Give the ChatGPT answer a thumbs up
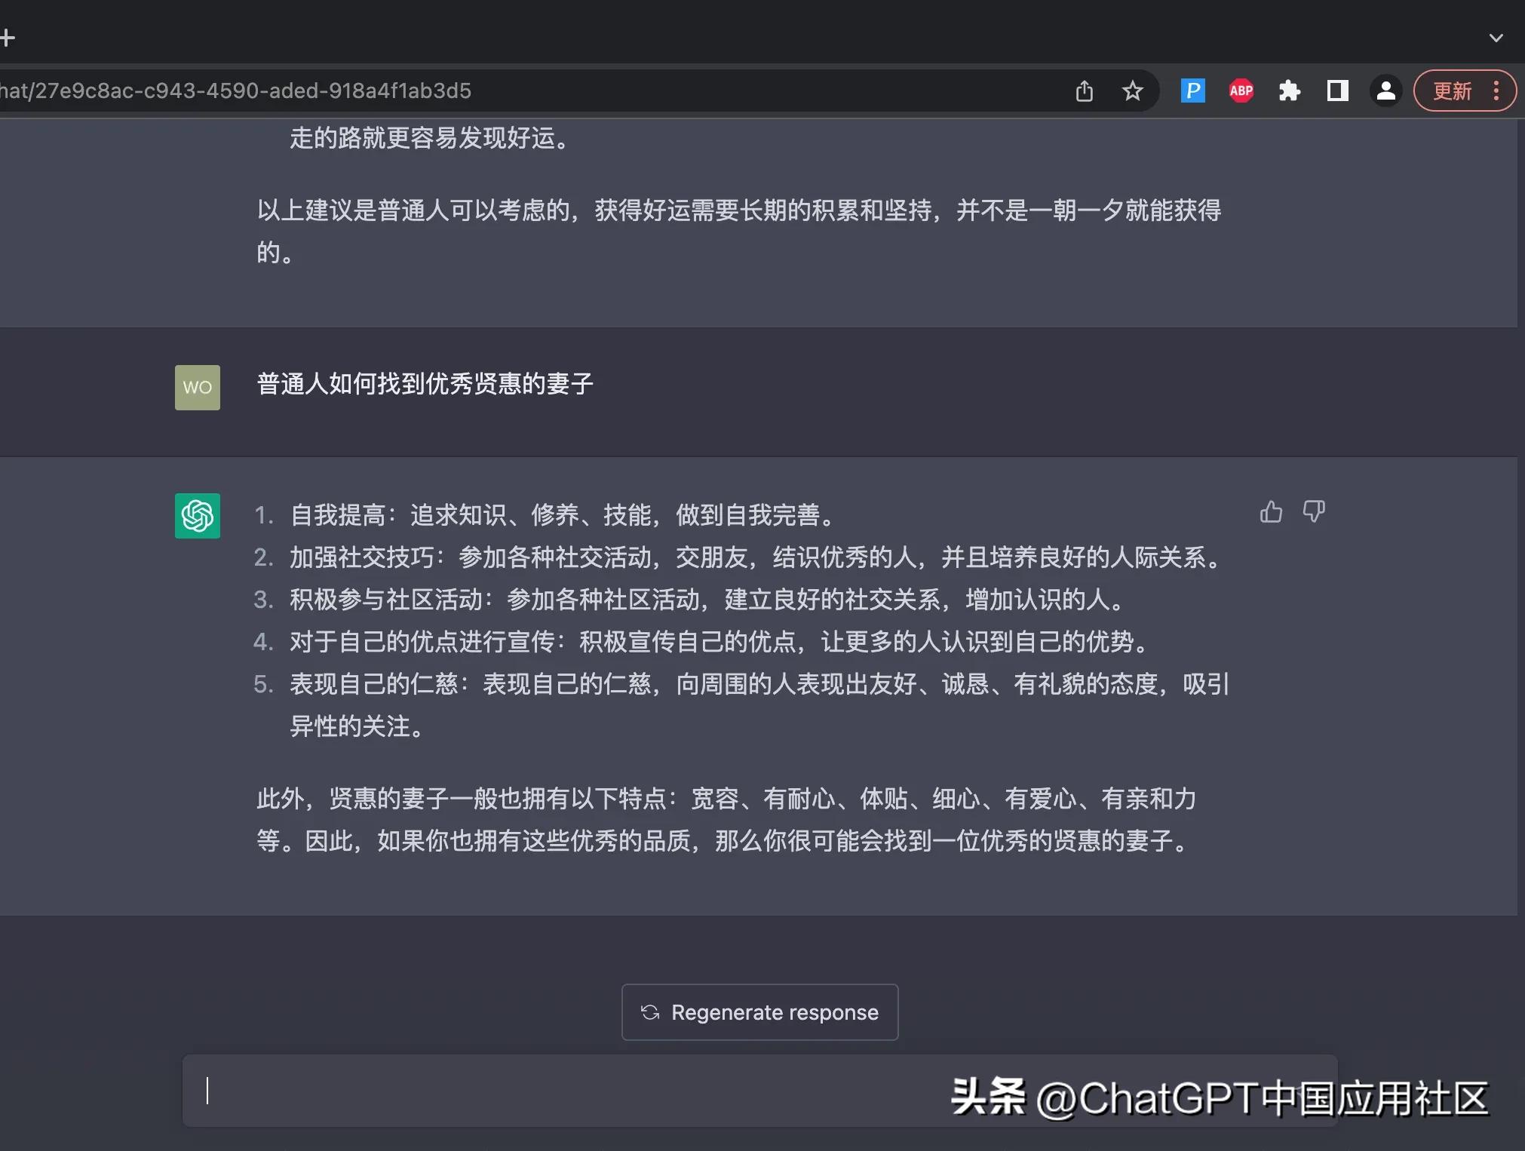The height and width of the screenshot is (1151, 1525). coord(1271,511)
